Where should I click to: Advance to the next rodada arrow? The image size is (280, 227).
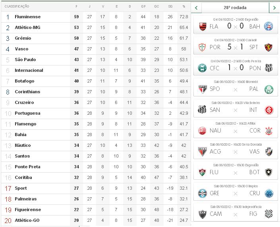274,8
